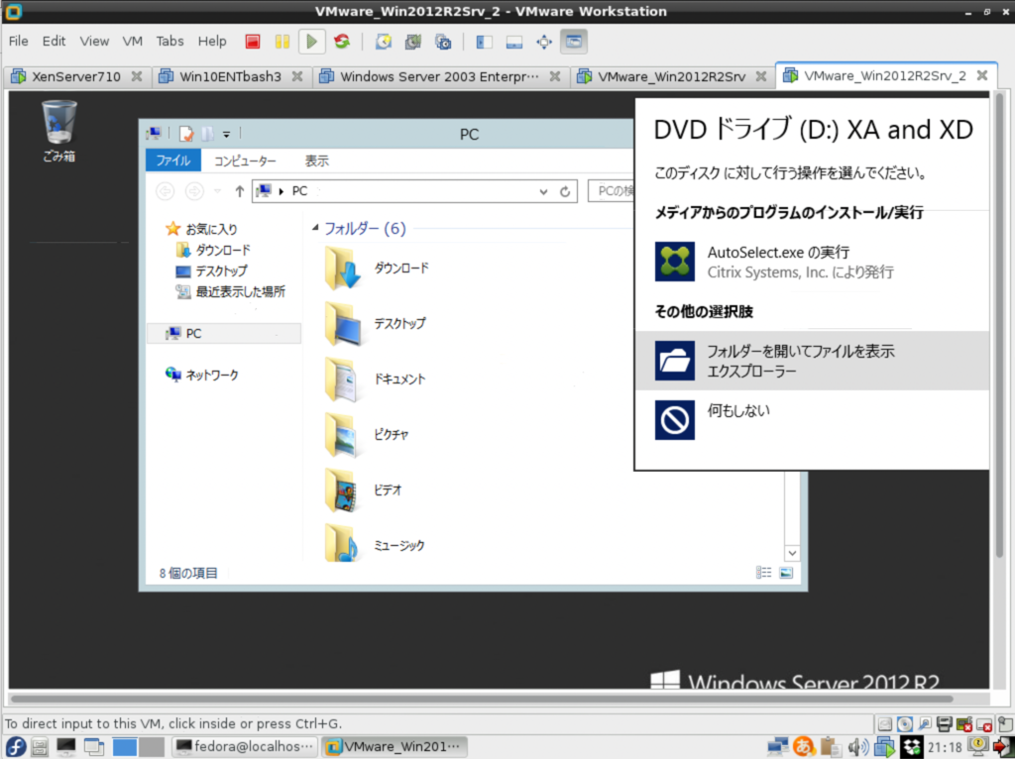
Task: Choose 何もしない in AutoPlay
Action: tap(812, 419)
